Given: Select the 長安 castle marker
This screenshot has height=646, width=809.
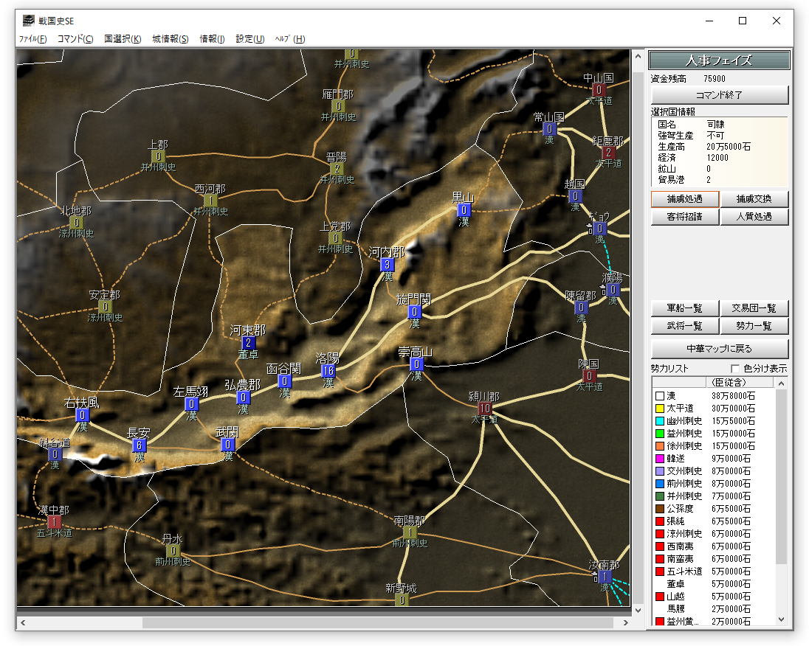Looking at the screenshot, I should (x=139, y=445).
